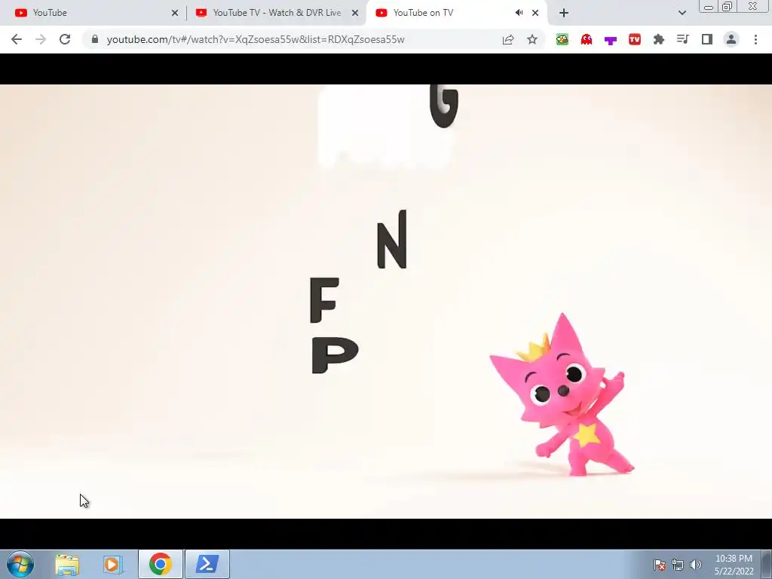
Task: Bookmark this page with star
Action: tap(532, 39)
